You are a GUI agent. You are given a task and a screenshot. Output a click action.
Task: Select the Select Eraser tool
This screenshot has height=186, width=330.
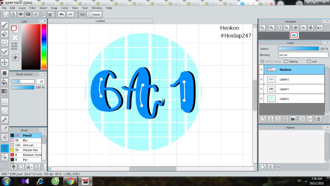[x=5, y=137]
